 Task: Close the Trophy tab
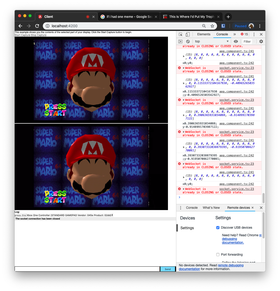[x=218, y=17]
